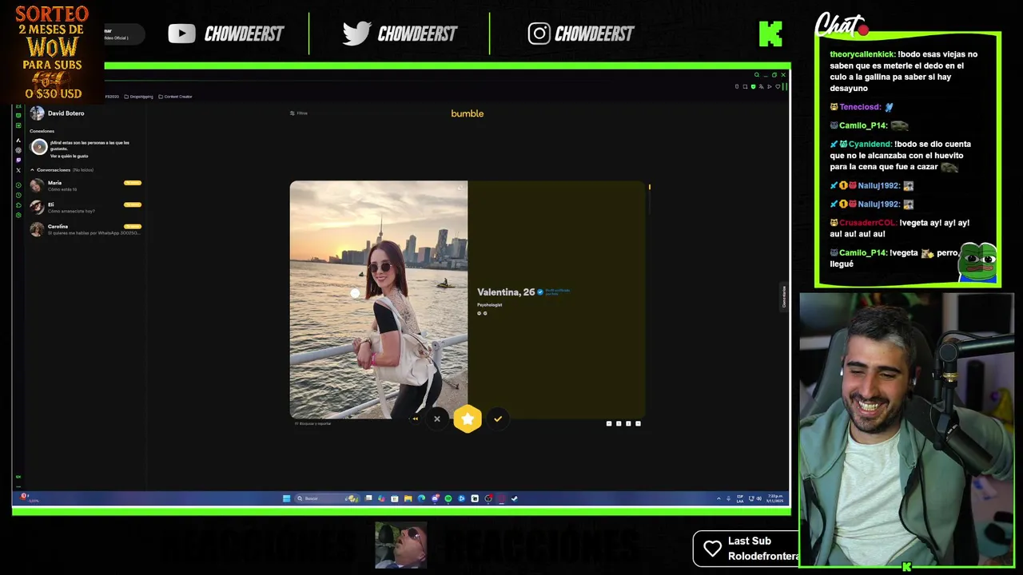Open Spotify from the taskbar

(x=448, y=498)
